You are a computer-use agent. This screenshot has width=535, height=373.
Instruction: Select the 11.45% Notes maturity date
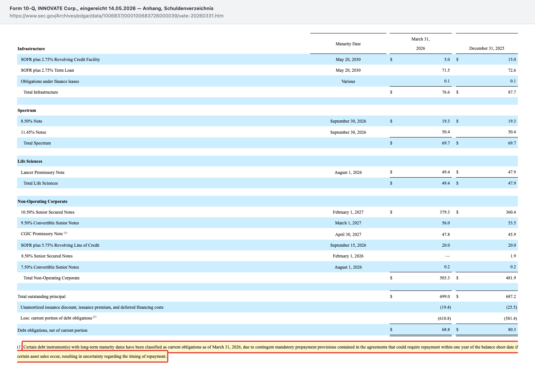click(348, 132)
